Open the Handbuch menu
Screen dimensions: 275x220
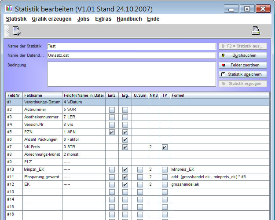pyautogui.click(x=129, y=19)
